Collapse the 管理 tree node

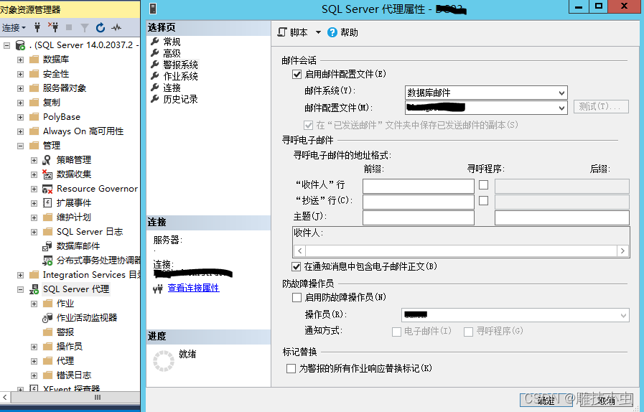point(20,146)
